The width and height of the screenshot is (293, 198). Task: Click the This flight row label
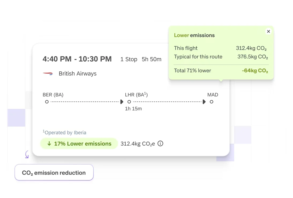point(186,48)
